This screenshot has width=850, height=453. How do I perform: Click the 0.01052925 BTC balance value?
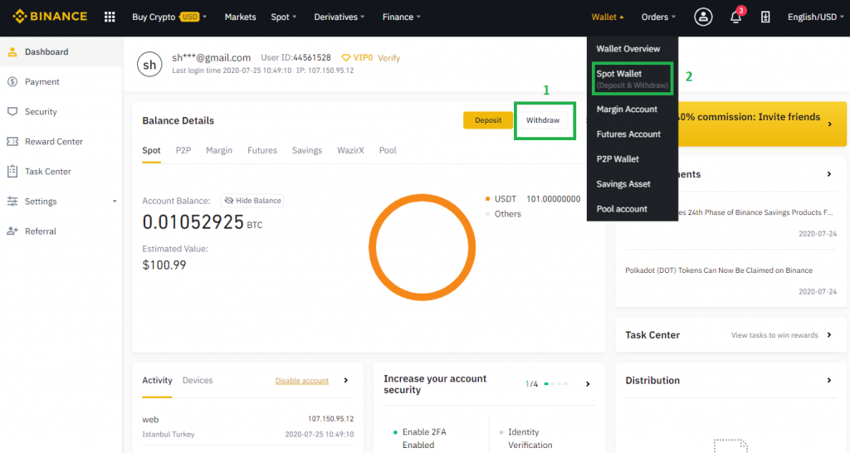pos(202,222)
